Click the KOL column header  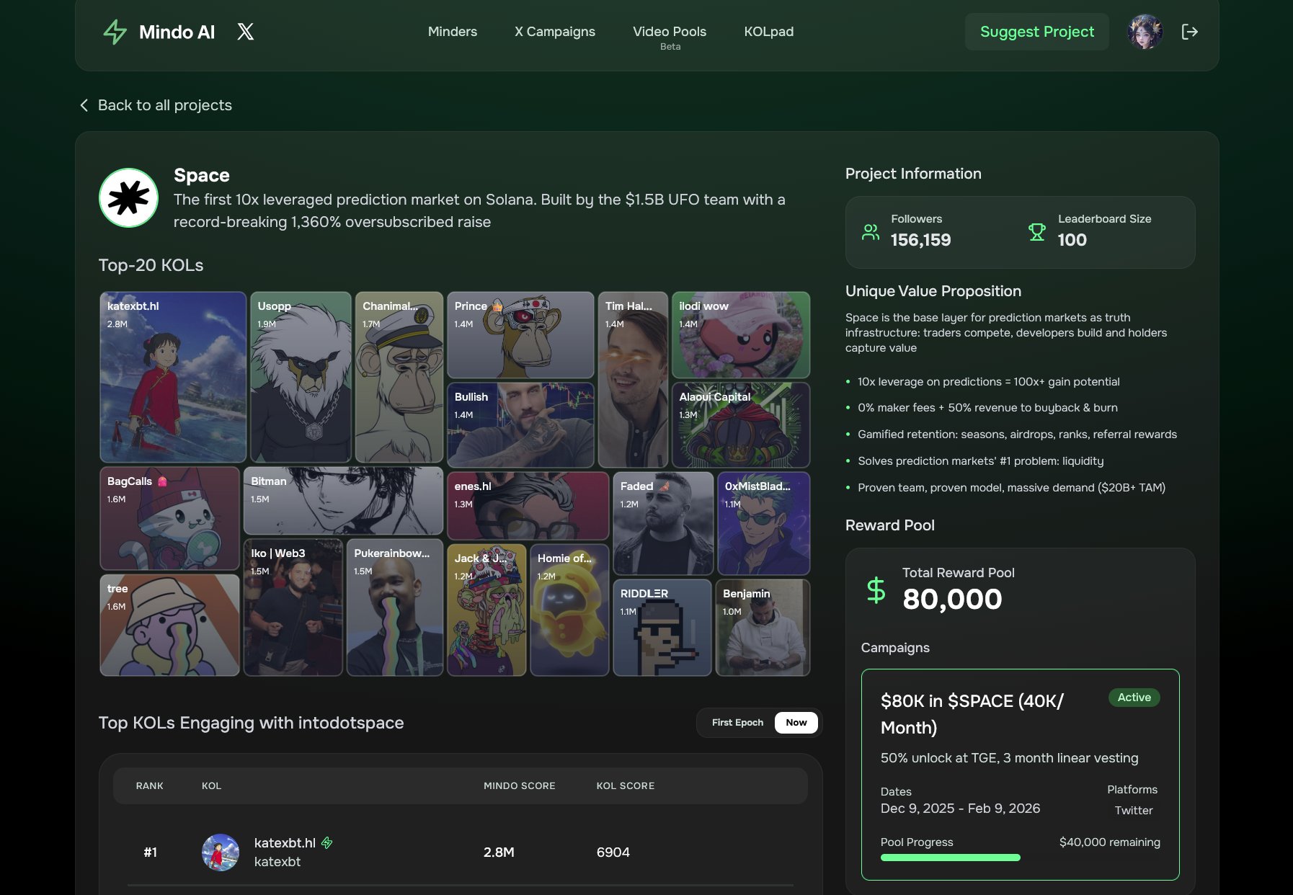tap(211, 785)
